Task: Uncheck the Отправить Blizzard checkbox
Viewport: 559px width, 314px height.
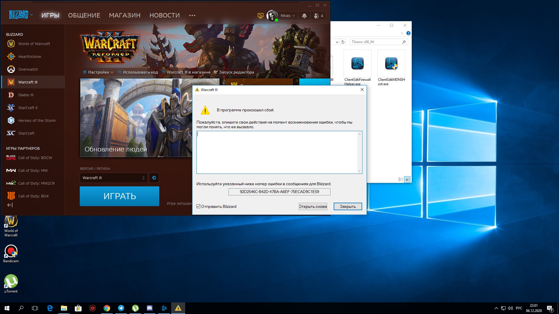Action: (x=199, y=206)
